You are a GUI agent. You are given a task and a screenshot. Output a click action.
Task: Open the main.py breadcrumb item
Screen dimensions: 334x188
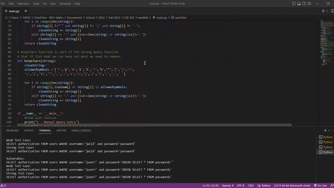click(x=160, y=18)
